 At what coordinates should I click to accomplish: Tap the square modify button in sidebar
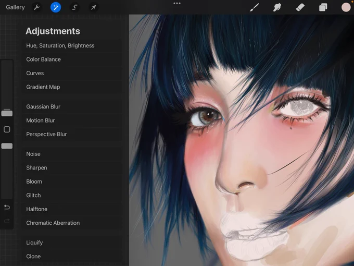pyautogui.click(x=7, y=129)
